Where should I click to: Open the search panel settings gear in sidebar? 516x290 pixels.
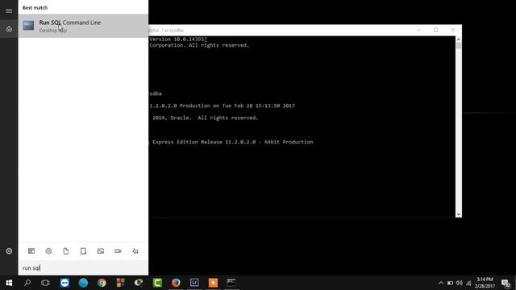click(x=9, y=251)
